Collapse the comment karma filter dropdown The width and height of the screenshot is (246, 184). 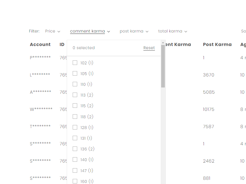tap(90, 31)
